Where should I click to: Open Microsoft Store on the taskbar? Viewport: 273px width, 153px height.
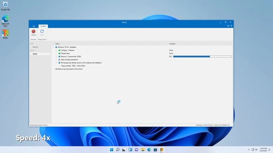pos(155,150)
